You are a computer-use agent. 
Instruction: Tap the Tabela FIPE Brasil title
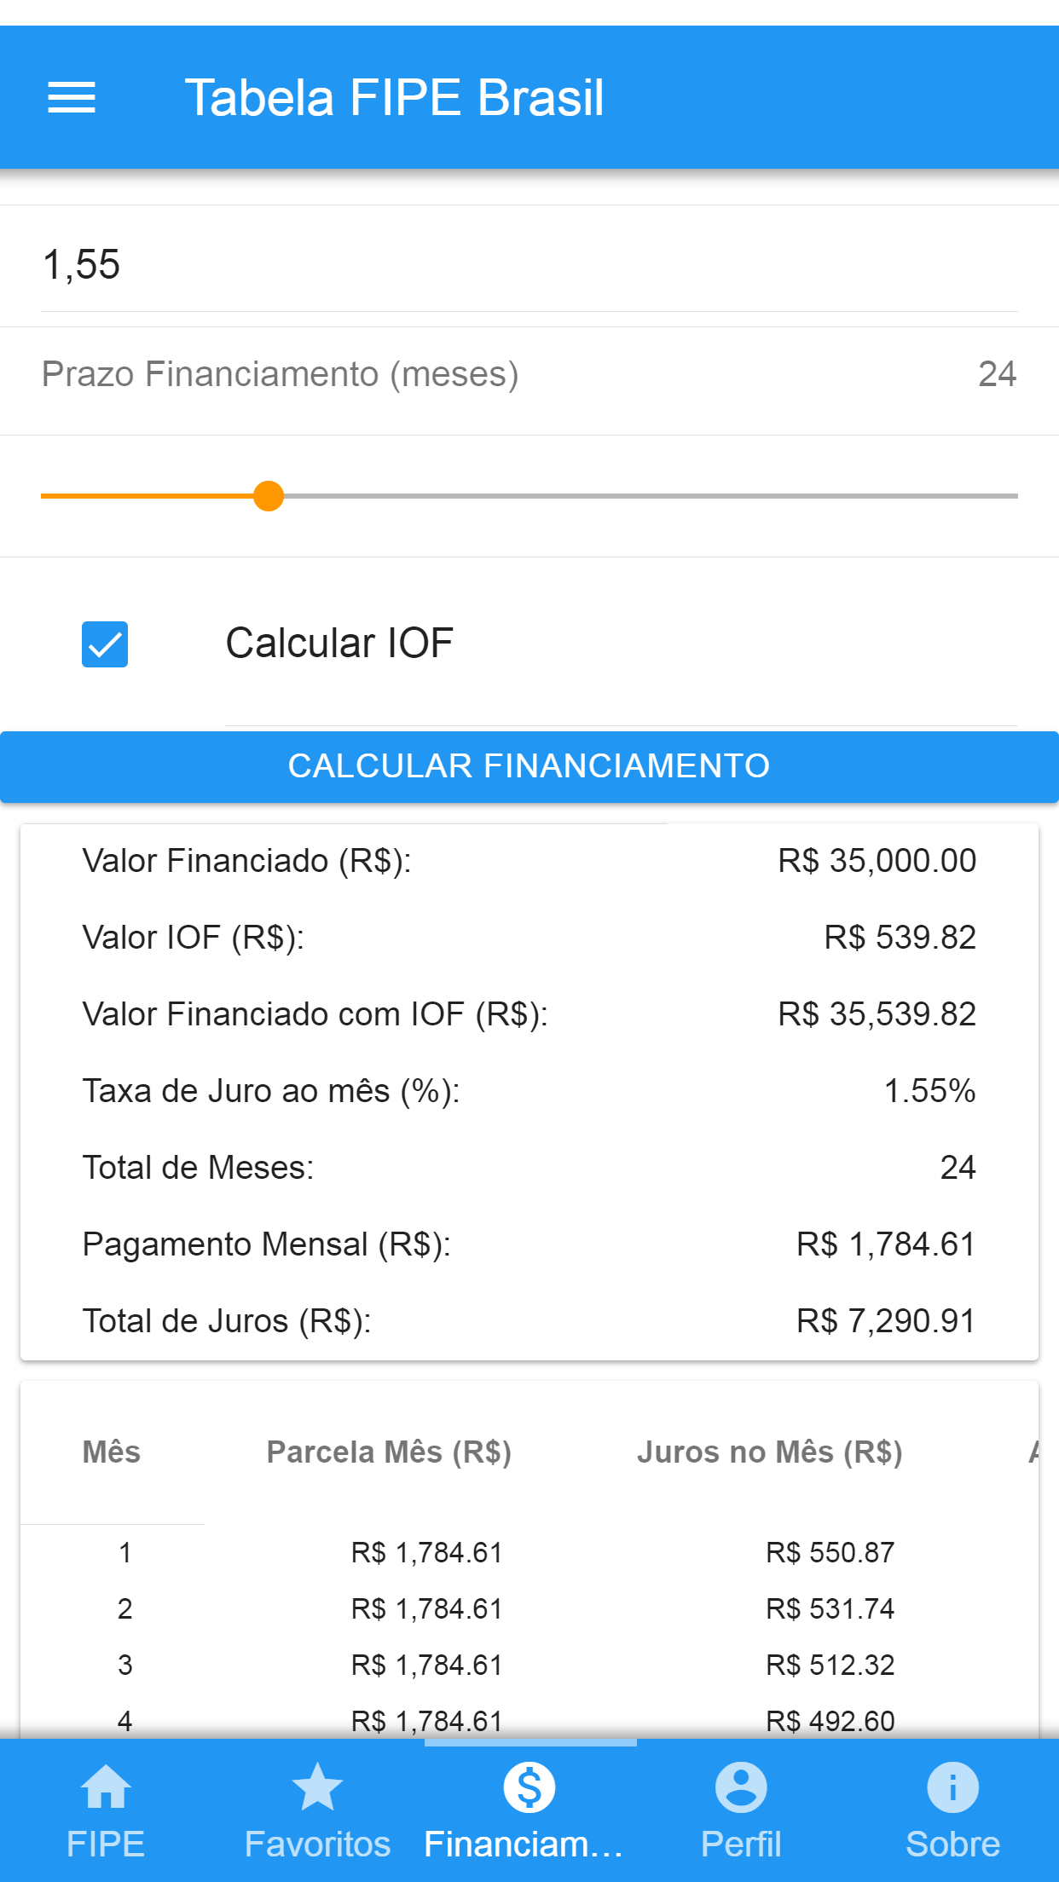(394, 97)
